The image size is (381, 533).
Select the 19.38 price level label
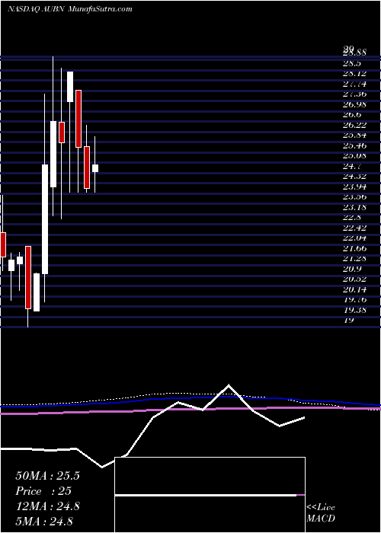pyautogui.click(x=354, y=310)
